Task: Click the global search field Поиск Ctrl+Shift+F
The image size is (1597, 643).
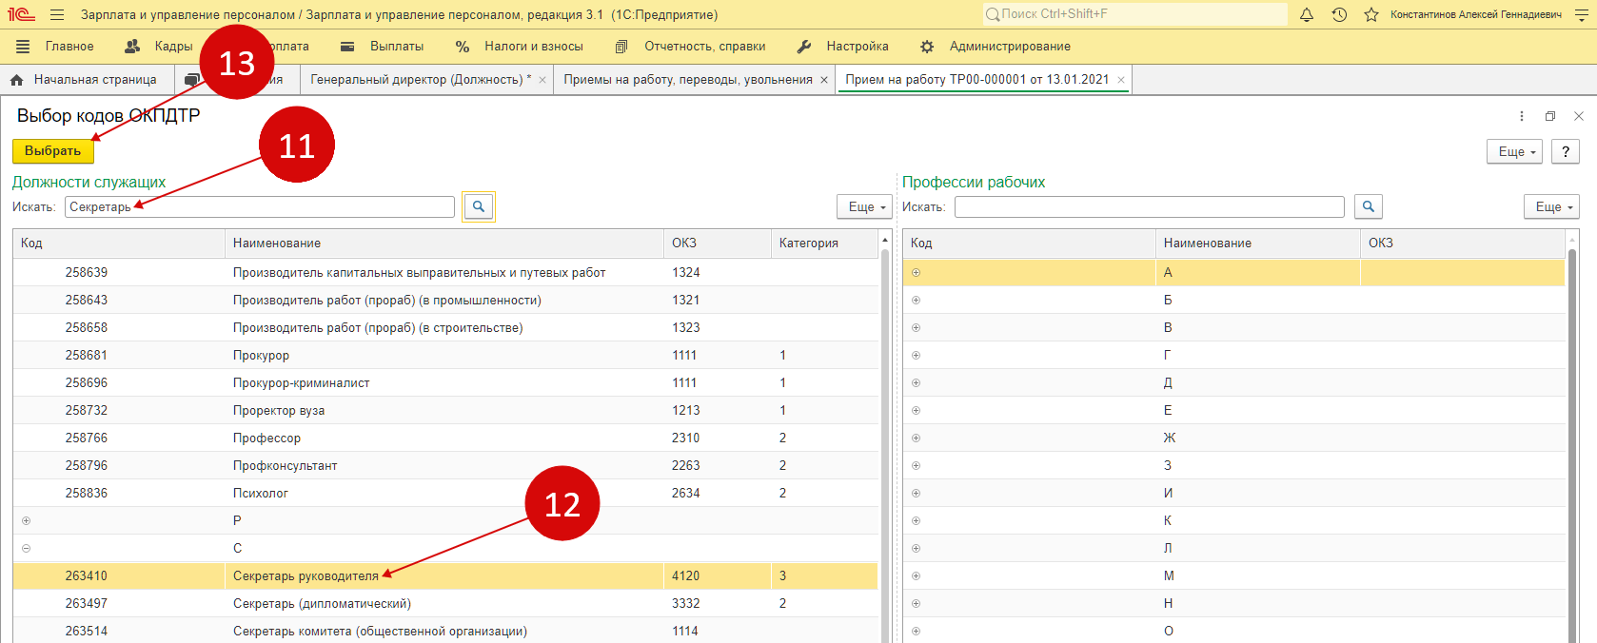Action: [x=1134, y=14]
